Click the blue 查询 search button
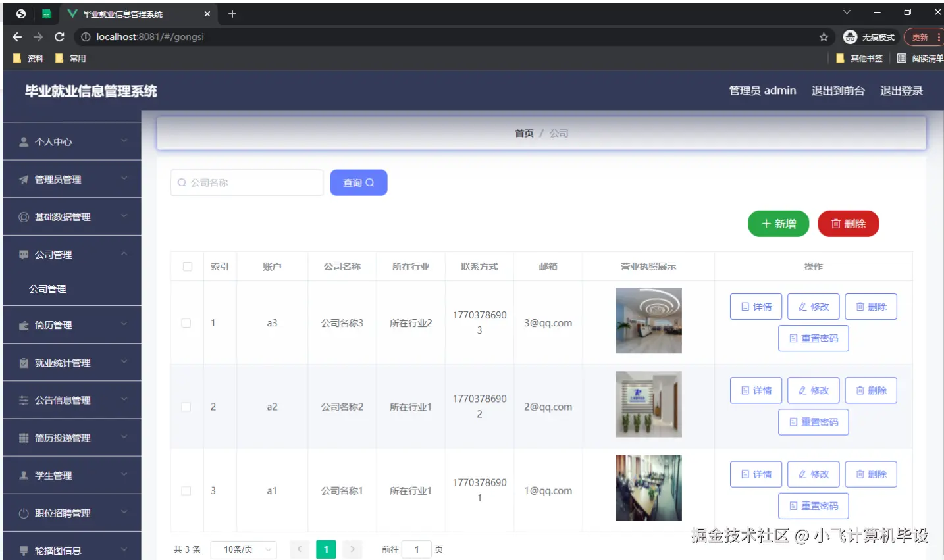Viewport: 944px width, 560px height. [x=359, y=183]
